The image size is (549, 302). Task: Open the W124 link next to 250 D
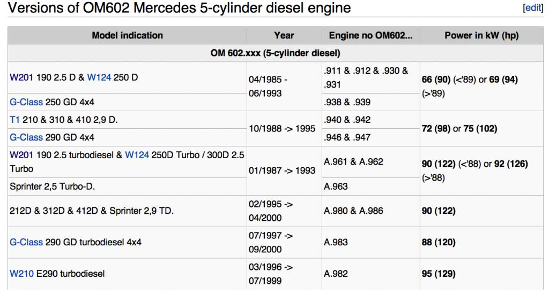(98, 77)
